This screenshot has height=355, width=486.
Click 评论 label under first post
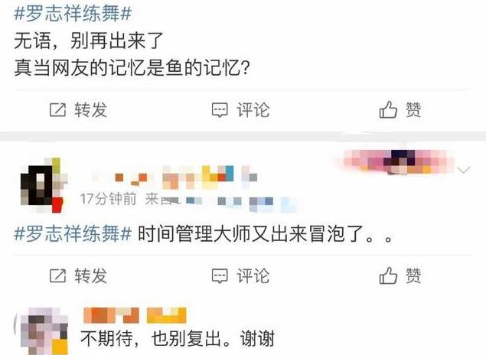pos(253,110)
